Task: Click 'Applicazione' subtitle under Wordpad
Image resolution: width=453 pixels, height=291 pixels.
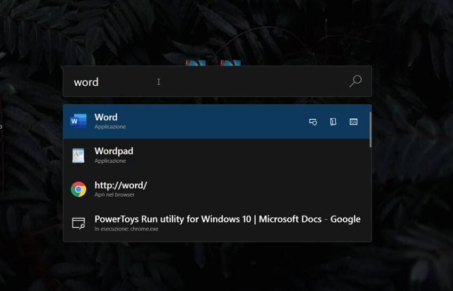Action: pos(110,161)
